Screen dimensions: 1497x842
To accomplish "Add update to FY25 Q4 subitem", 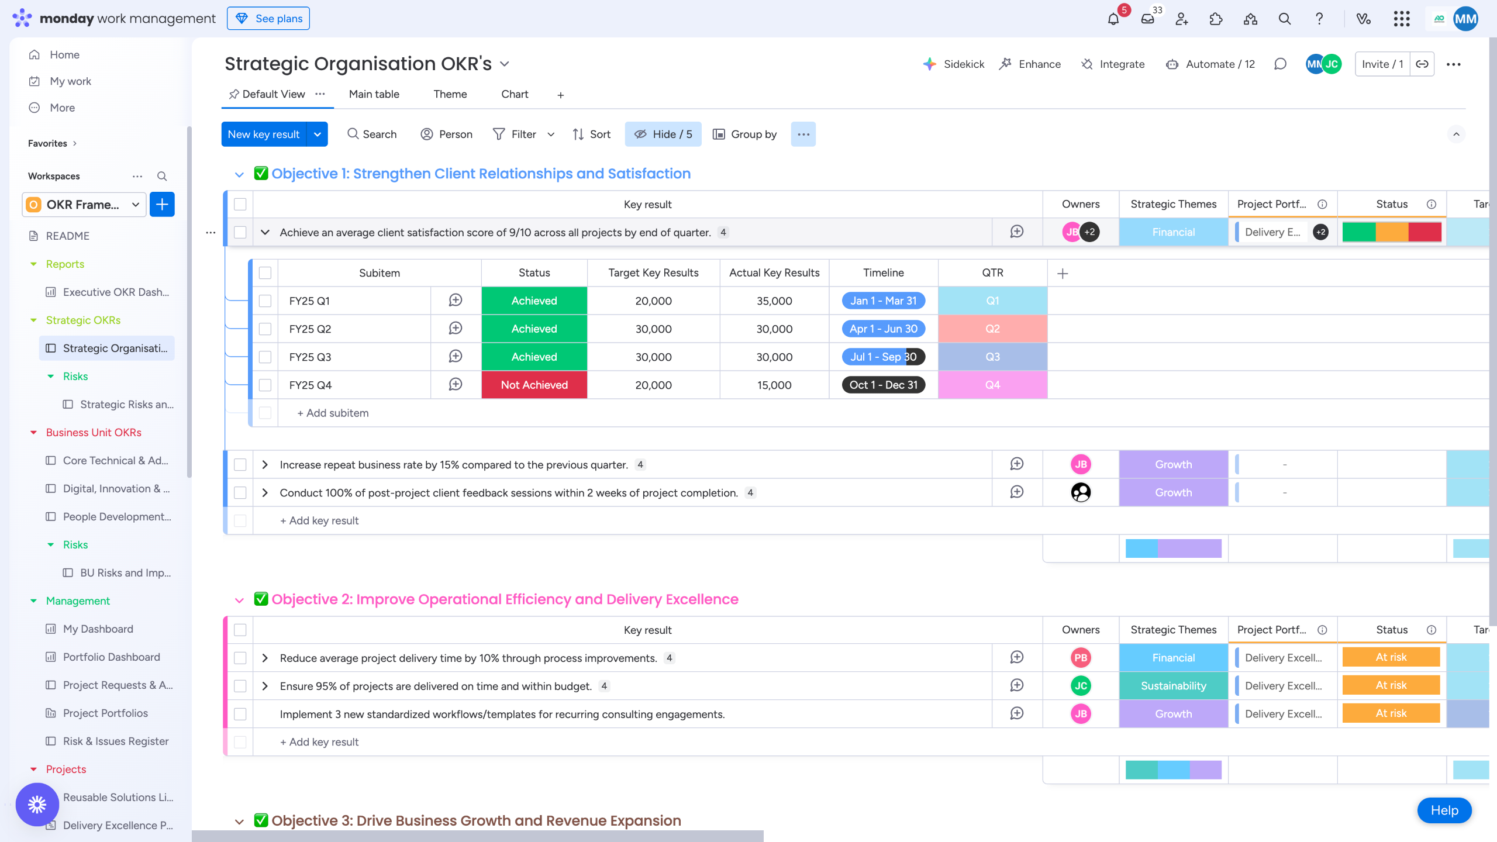I will pyautogui.click(x=456, y=384).
